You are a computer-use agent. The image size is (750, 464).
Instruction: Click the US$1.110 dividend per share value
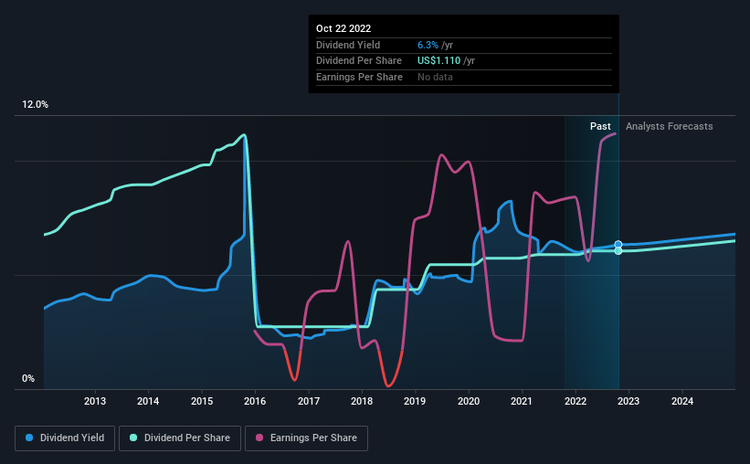click(x=438, y=61)
